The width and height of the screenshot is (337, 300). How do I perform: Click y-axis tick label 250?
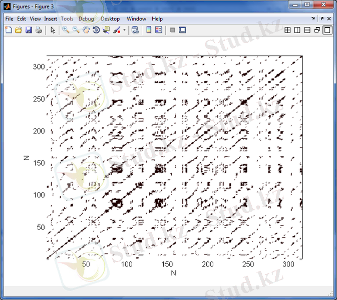39,99
